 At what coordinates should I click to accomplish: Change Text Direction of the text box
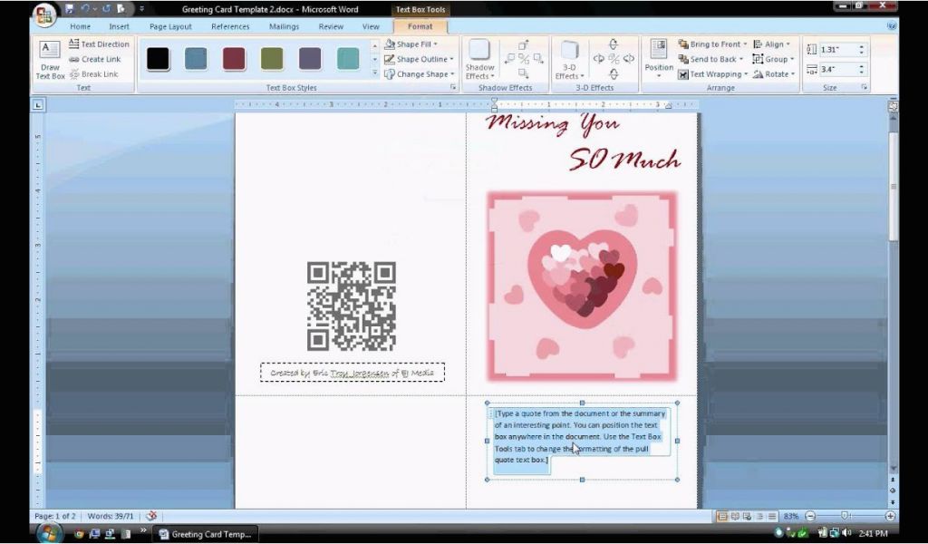pos(99,44)
